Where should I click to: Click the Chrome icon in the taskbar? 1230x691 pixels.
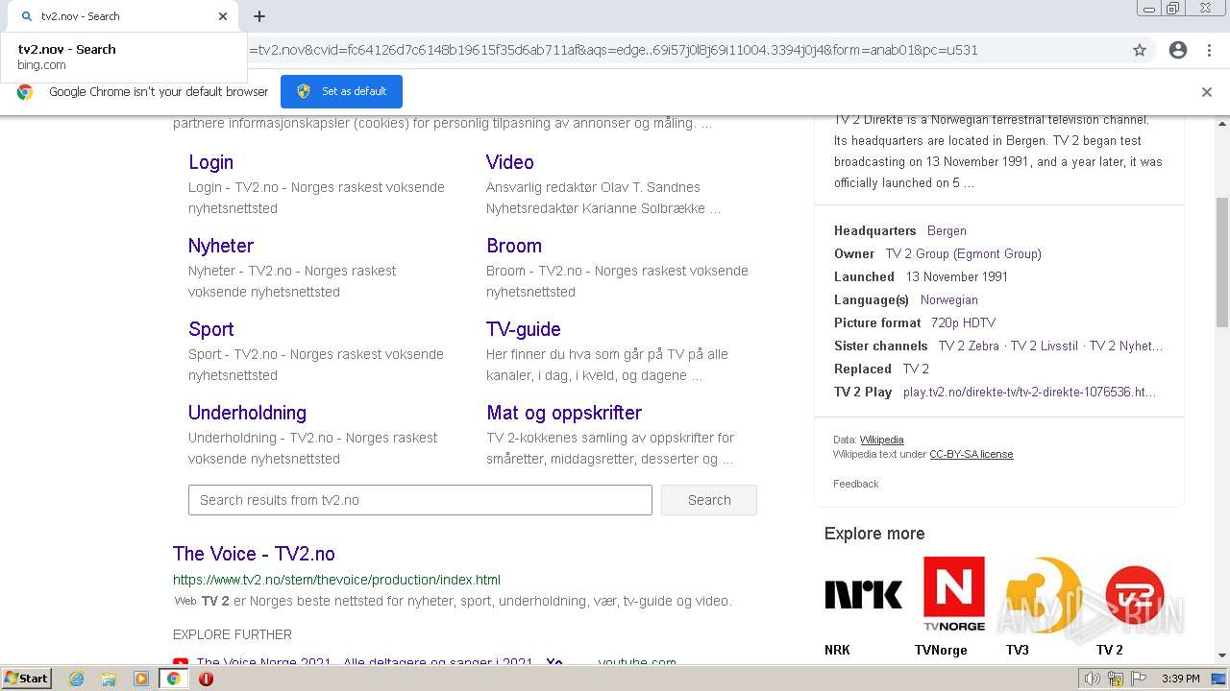[x=173, y=679]
